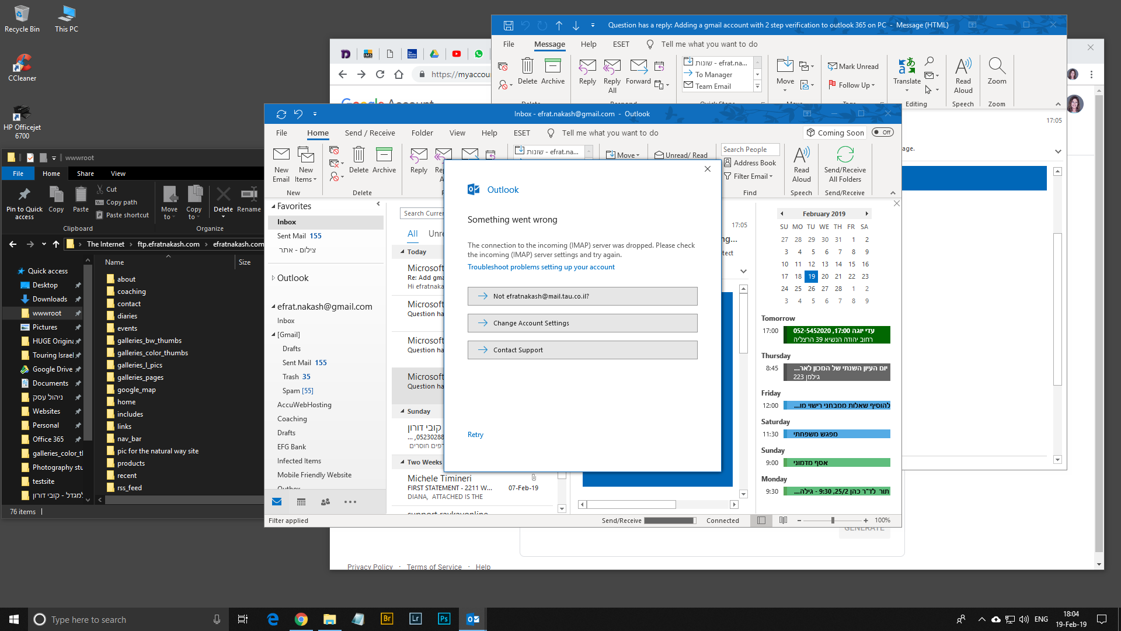Click Pin to Quick access in Explorer
Viewport: 1121px width, 631px height.
[24, 203]
